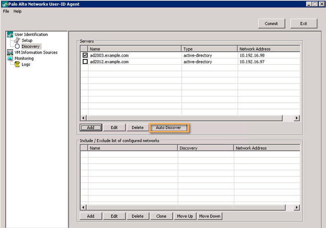326x228 pixels.
Task: Enable the ad2012.example.com server checkbox
Action: pyautogui.click(x=85, y=62)
